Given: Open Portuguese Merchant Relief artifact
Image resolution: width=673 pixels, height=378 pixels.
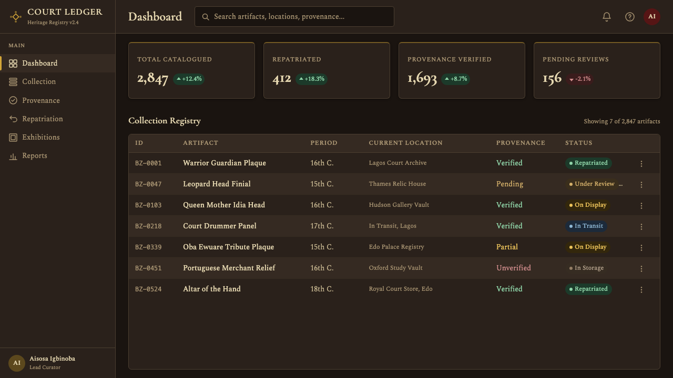Looking at the screenshot, I should 229,268.
